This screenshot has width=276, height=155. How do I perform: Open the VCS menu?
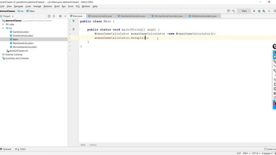pyautogui.click(x=78, y=6)
